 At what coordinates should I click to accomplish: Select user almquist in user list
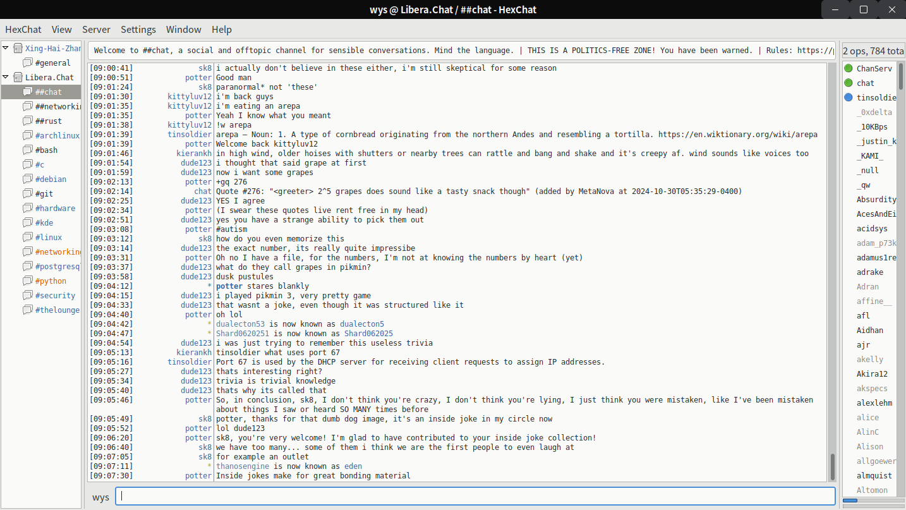pyautogui.click(x=874, y=476)
